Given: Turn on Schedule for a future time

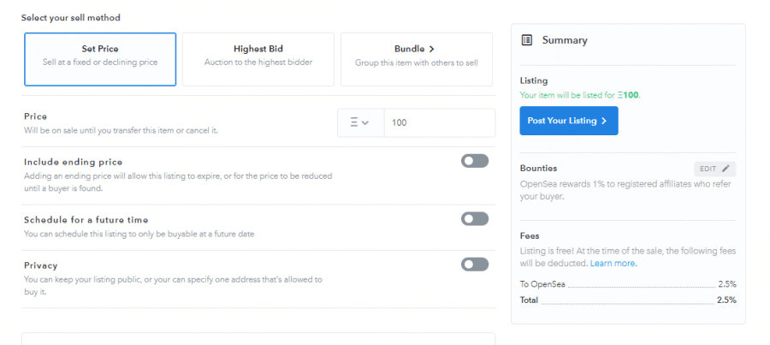Looking at the screenshot, I should (x=475, y=219).
